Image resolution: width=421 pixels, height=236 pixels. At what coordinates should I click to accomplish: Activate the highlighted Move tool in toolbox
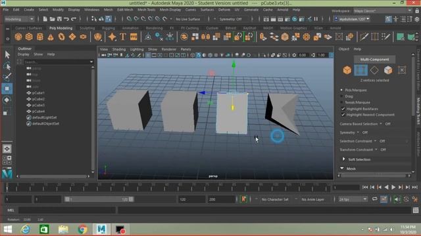click(7, 88)
